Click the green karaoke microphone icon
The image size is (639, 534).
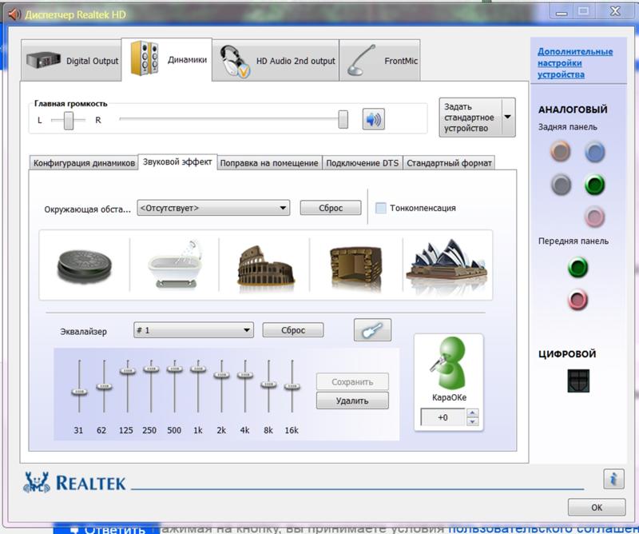point(447,365)
